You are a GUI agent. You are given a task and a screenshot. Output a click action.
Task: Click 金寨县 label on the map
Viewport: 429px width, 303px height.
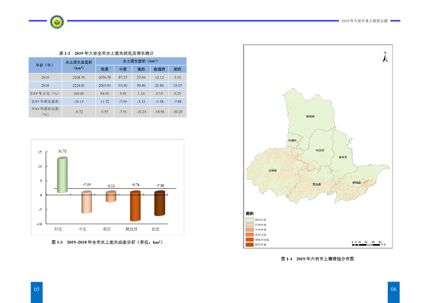(x=272, y=171)
